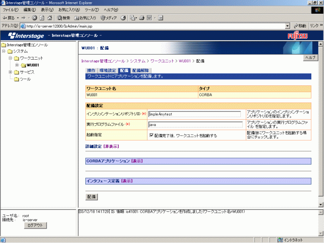Follow the WU001 breadcrumb link
This screenshot has width=324, height=243.
coord(185,61)
